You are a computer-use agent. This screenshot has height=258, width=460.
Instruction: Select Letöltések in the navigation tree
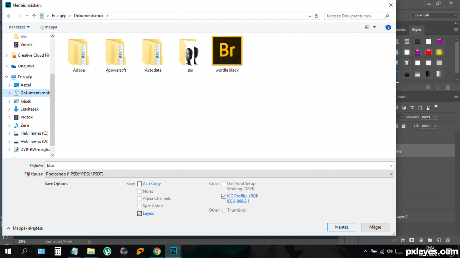pos(29,109)
